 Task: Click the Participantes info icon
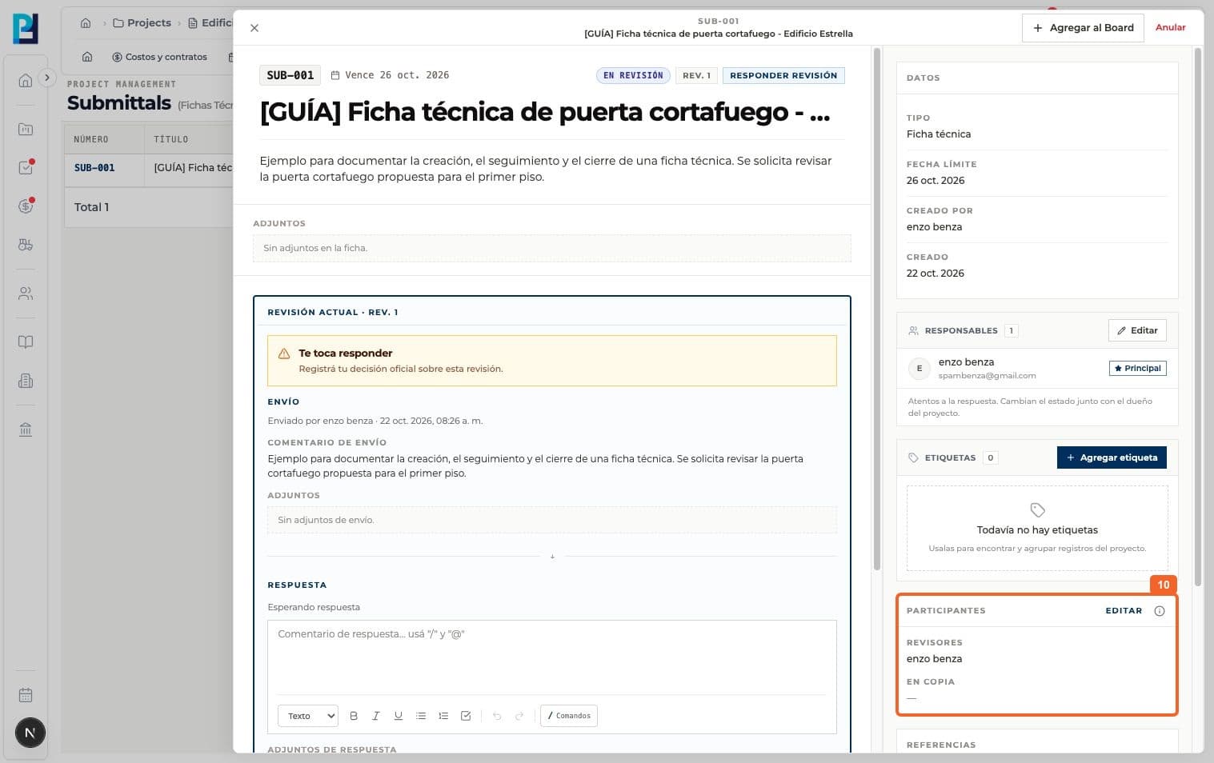point(1160,611)
